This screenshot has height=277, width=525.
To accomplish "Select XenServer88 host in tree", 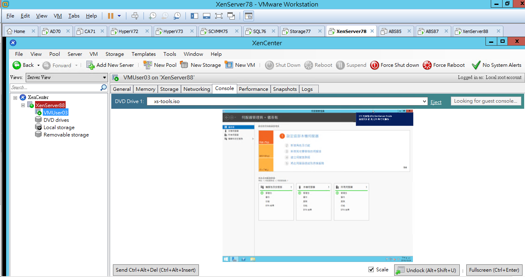I will [x=50, y=105].
